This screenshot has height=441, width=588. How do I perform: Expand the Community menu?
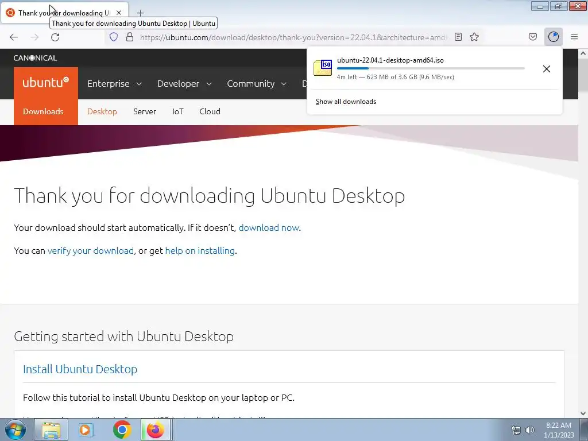point(257,84)
